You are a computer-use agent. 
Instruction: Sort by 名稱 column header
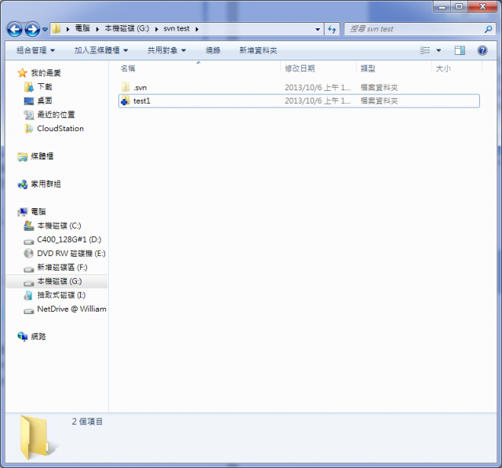[x=128, y=68]
